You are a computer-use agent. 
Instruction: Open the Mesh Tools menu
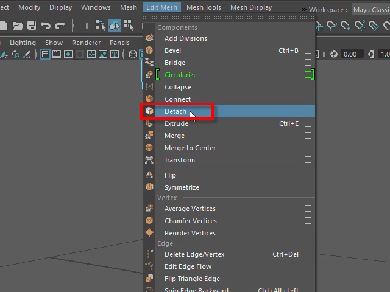tap(204, 8)
